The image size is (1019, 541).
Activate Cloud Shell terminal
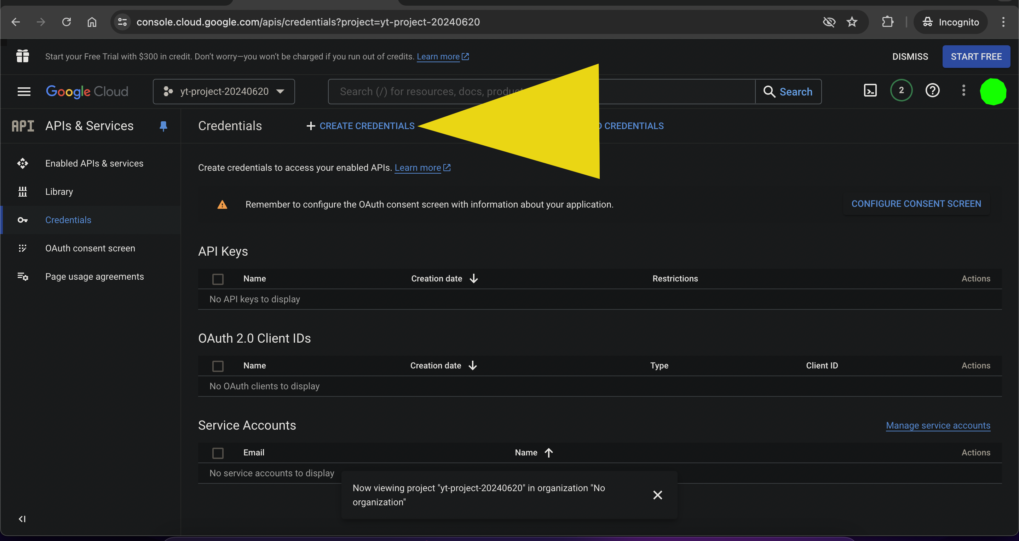click(870, 91)
